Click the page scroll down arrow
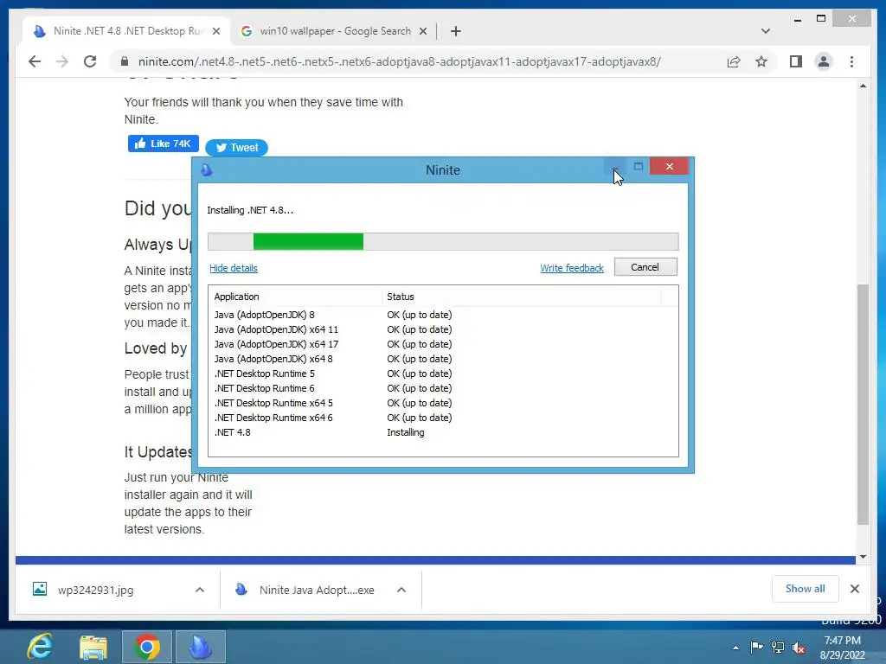This screenshot has height=664, width=886. pos(863,557)
